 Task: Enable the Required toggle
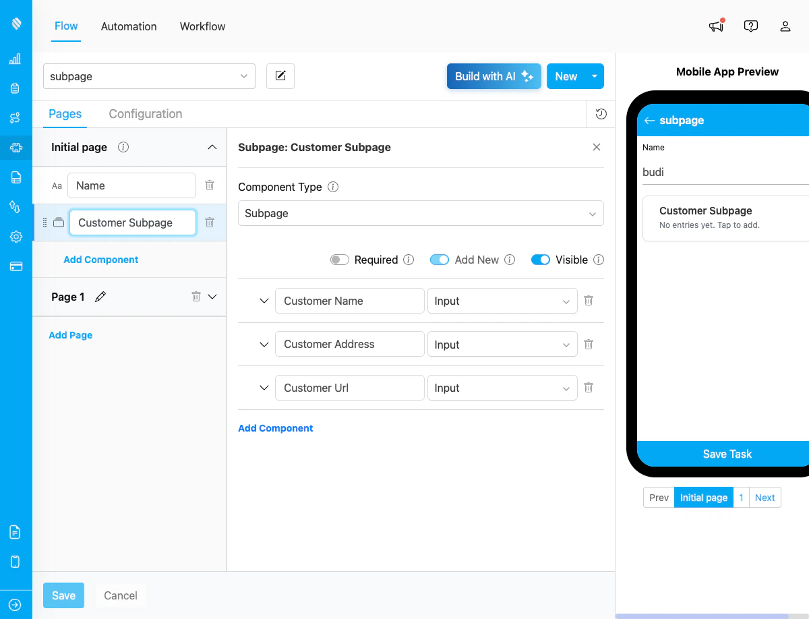[340, 260]
